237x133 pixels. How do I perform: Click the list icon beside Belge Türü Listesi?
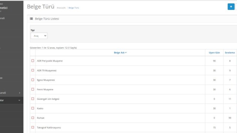(x=31, y=19)
